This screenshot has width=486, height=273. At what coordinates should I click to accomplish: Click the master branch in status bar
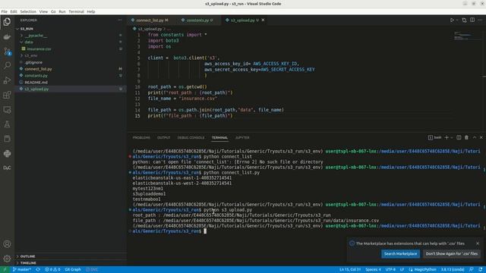(22, 269)
